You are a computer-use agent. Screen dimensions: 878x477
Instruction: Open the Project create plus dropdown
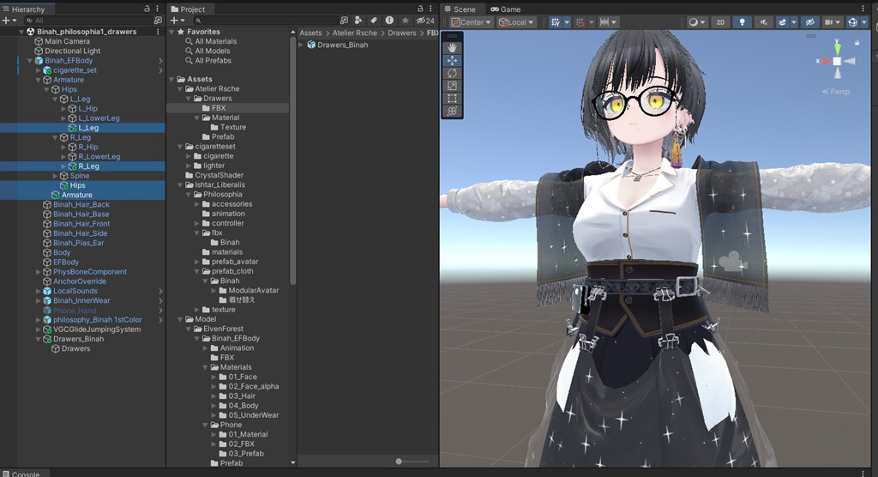(x=177, y=21)
